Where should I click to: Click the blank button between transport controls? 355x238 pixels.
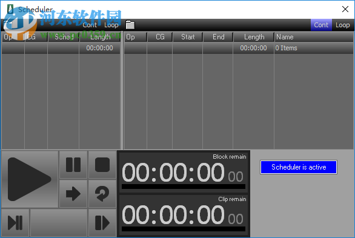tap(59, 223)
